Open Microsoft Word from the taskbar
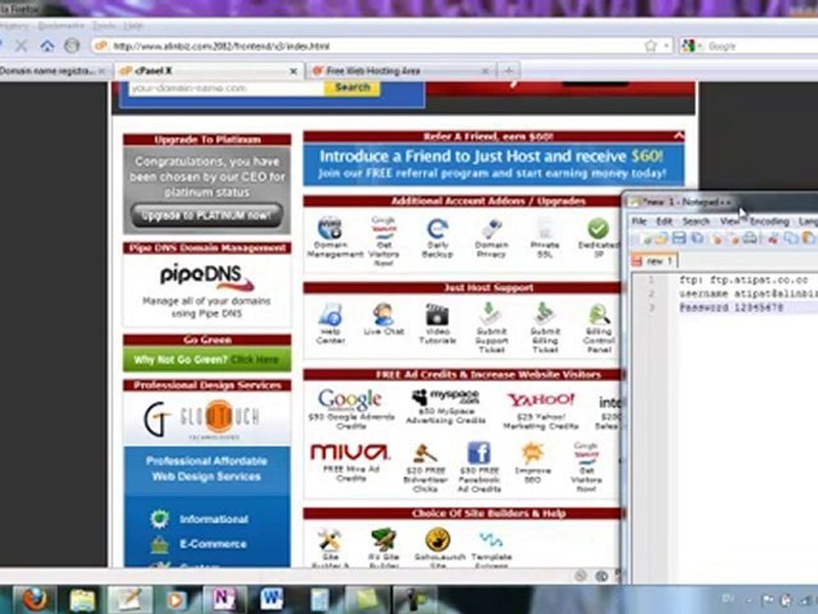The width and height of the screenshot is (818, 614). click(x=273, y=600)
